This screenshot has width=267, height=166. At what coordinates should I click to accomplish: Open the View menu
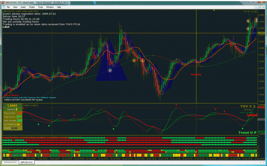tap(15, 7)
